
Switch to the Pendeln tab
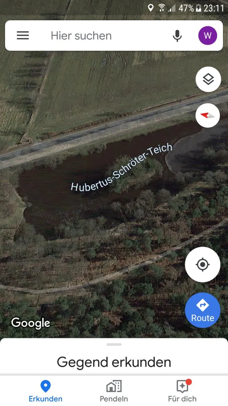coord(114,391)
